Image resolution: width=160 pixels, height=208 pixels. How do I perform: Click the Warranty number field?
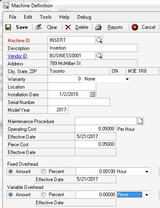pos(65,79)
